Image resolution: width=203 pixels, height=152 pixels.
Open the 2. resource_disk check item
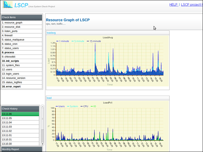click(11, 27)
